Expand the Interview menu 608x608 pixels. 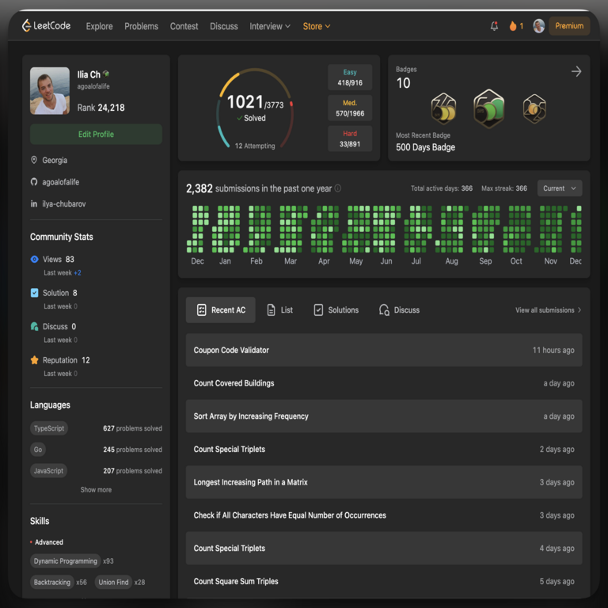pyautogui.click(x=270, y=26)
